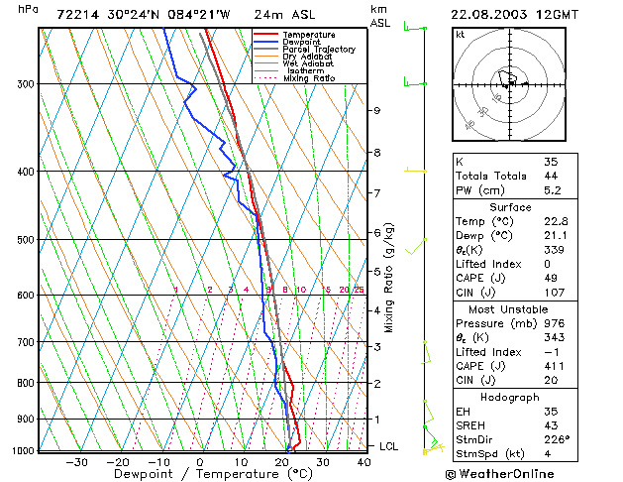Click latitude '30°24'N' in the title
The image size is (623, 482).
133,15
